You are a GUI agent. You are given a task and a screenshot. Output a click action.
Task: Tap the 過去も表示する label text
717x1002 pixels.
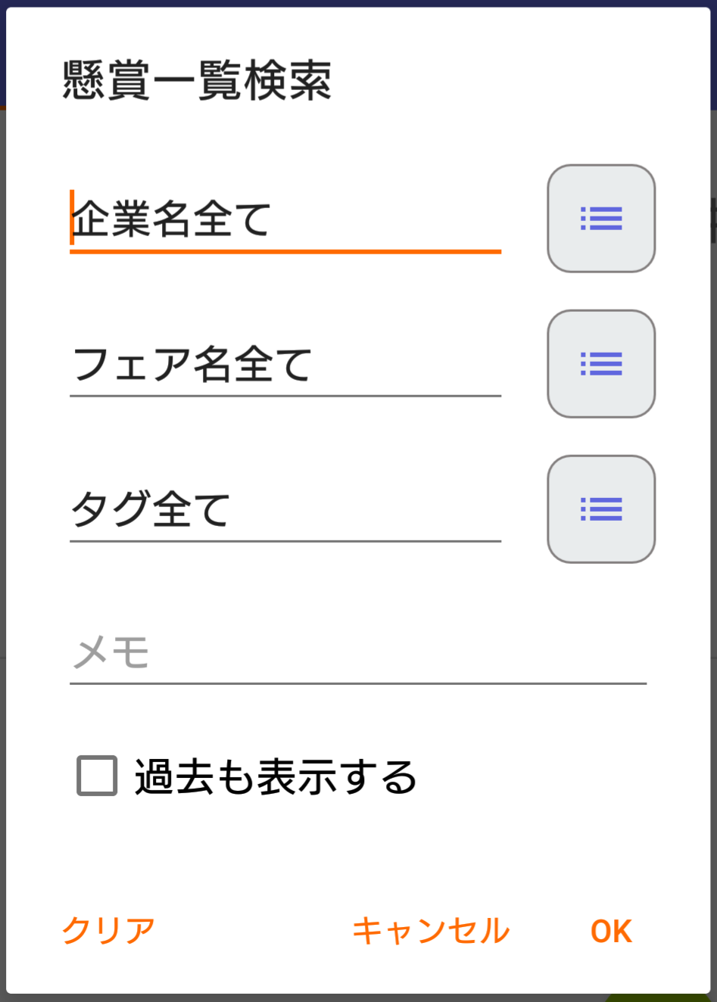(x=276, y=777)
